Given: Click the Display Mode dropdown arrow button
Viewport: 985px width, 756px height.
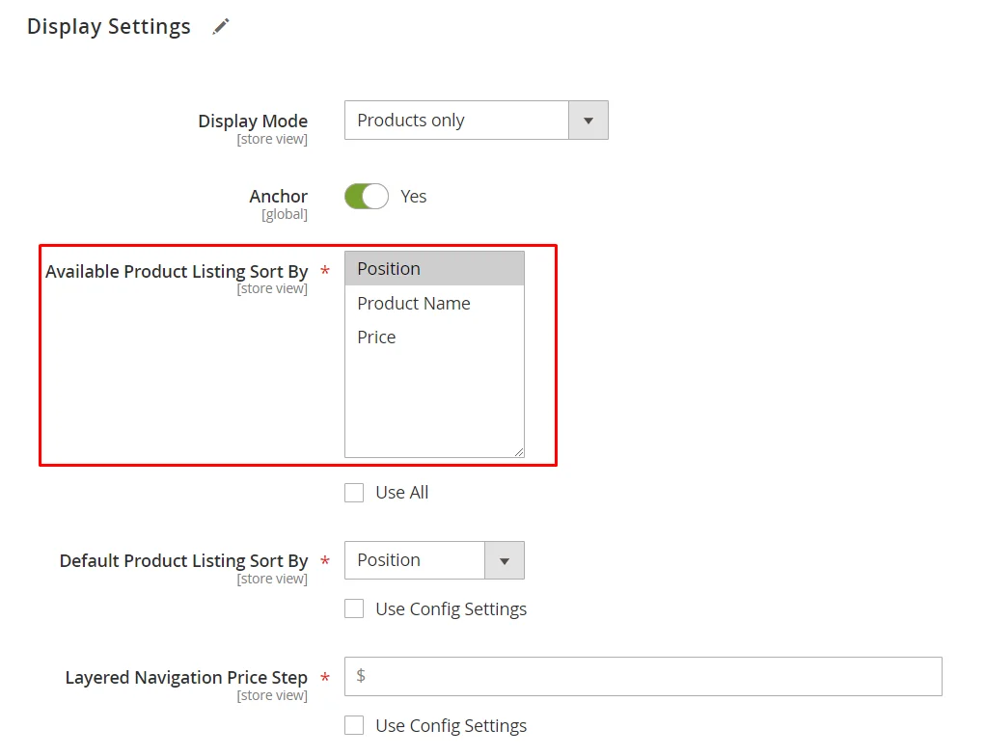Looking at the screenshot, I should click(588, 121).
